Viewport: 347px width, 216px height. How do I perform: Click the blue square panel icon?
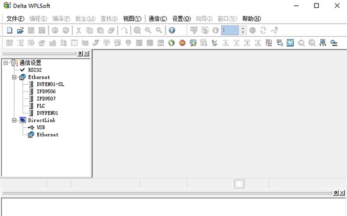pyautogui.click(x=290, y=42)
